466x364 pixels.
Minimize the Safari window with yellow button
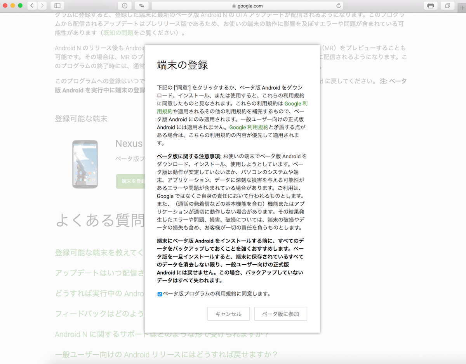(x=13, y=5)
